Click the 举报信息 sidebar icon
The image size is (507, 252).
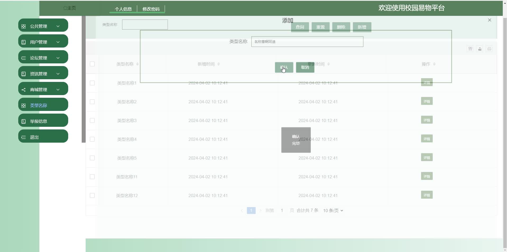click(24, 122)
